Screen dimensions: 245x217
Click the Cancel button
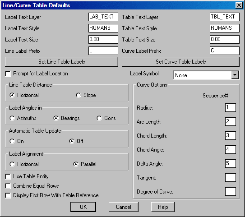tap(124, 207)
